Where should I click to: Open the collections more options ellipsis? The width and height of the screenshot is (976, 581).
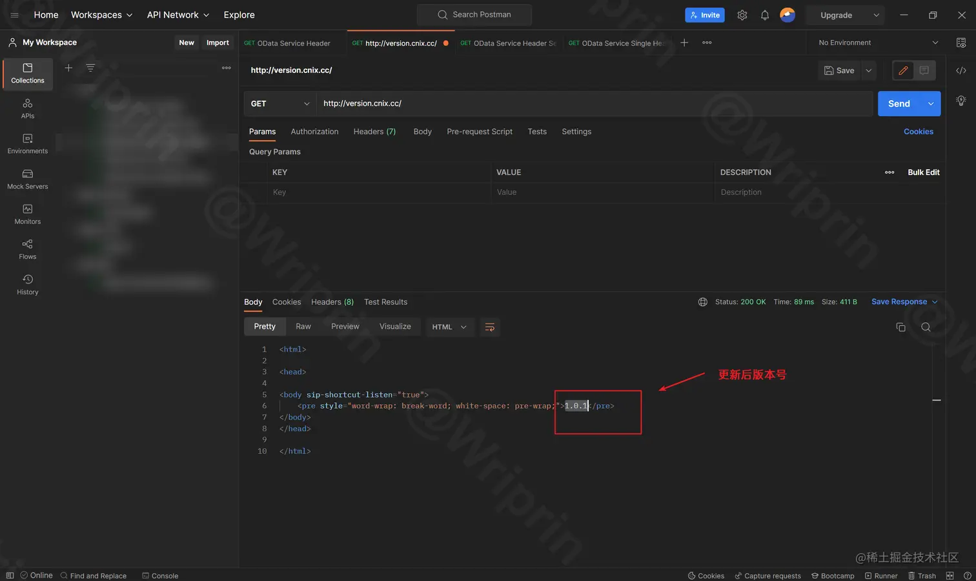pyautogui.click(x=227, y=68)
